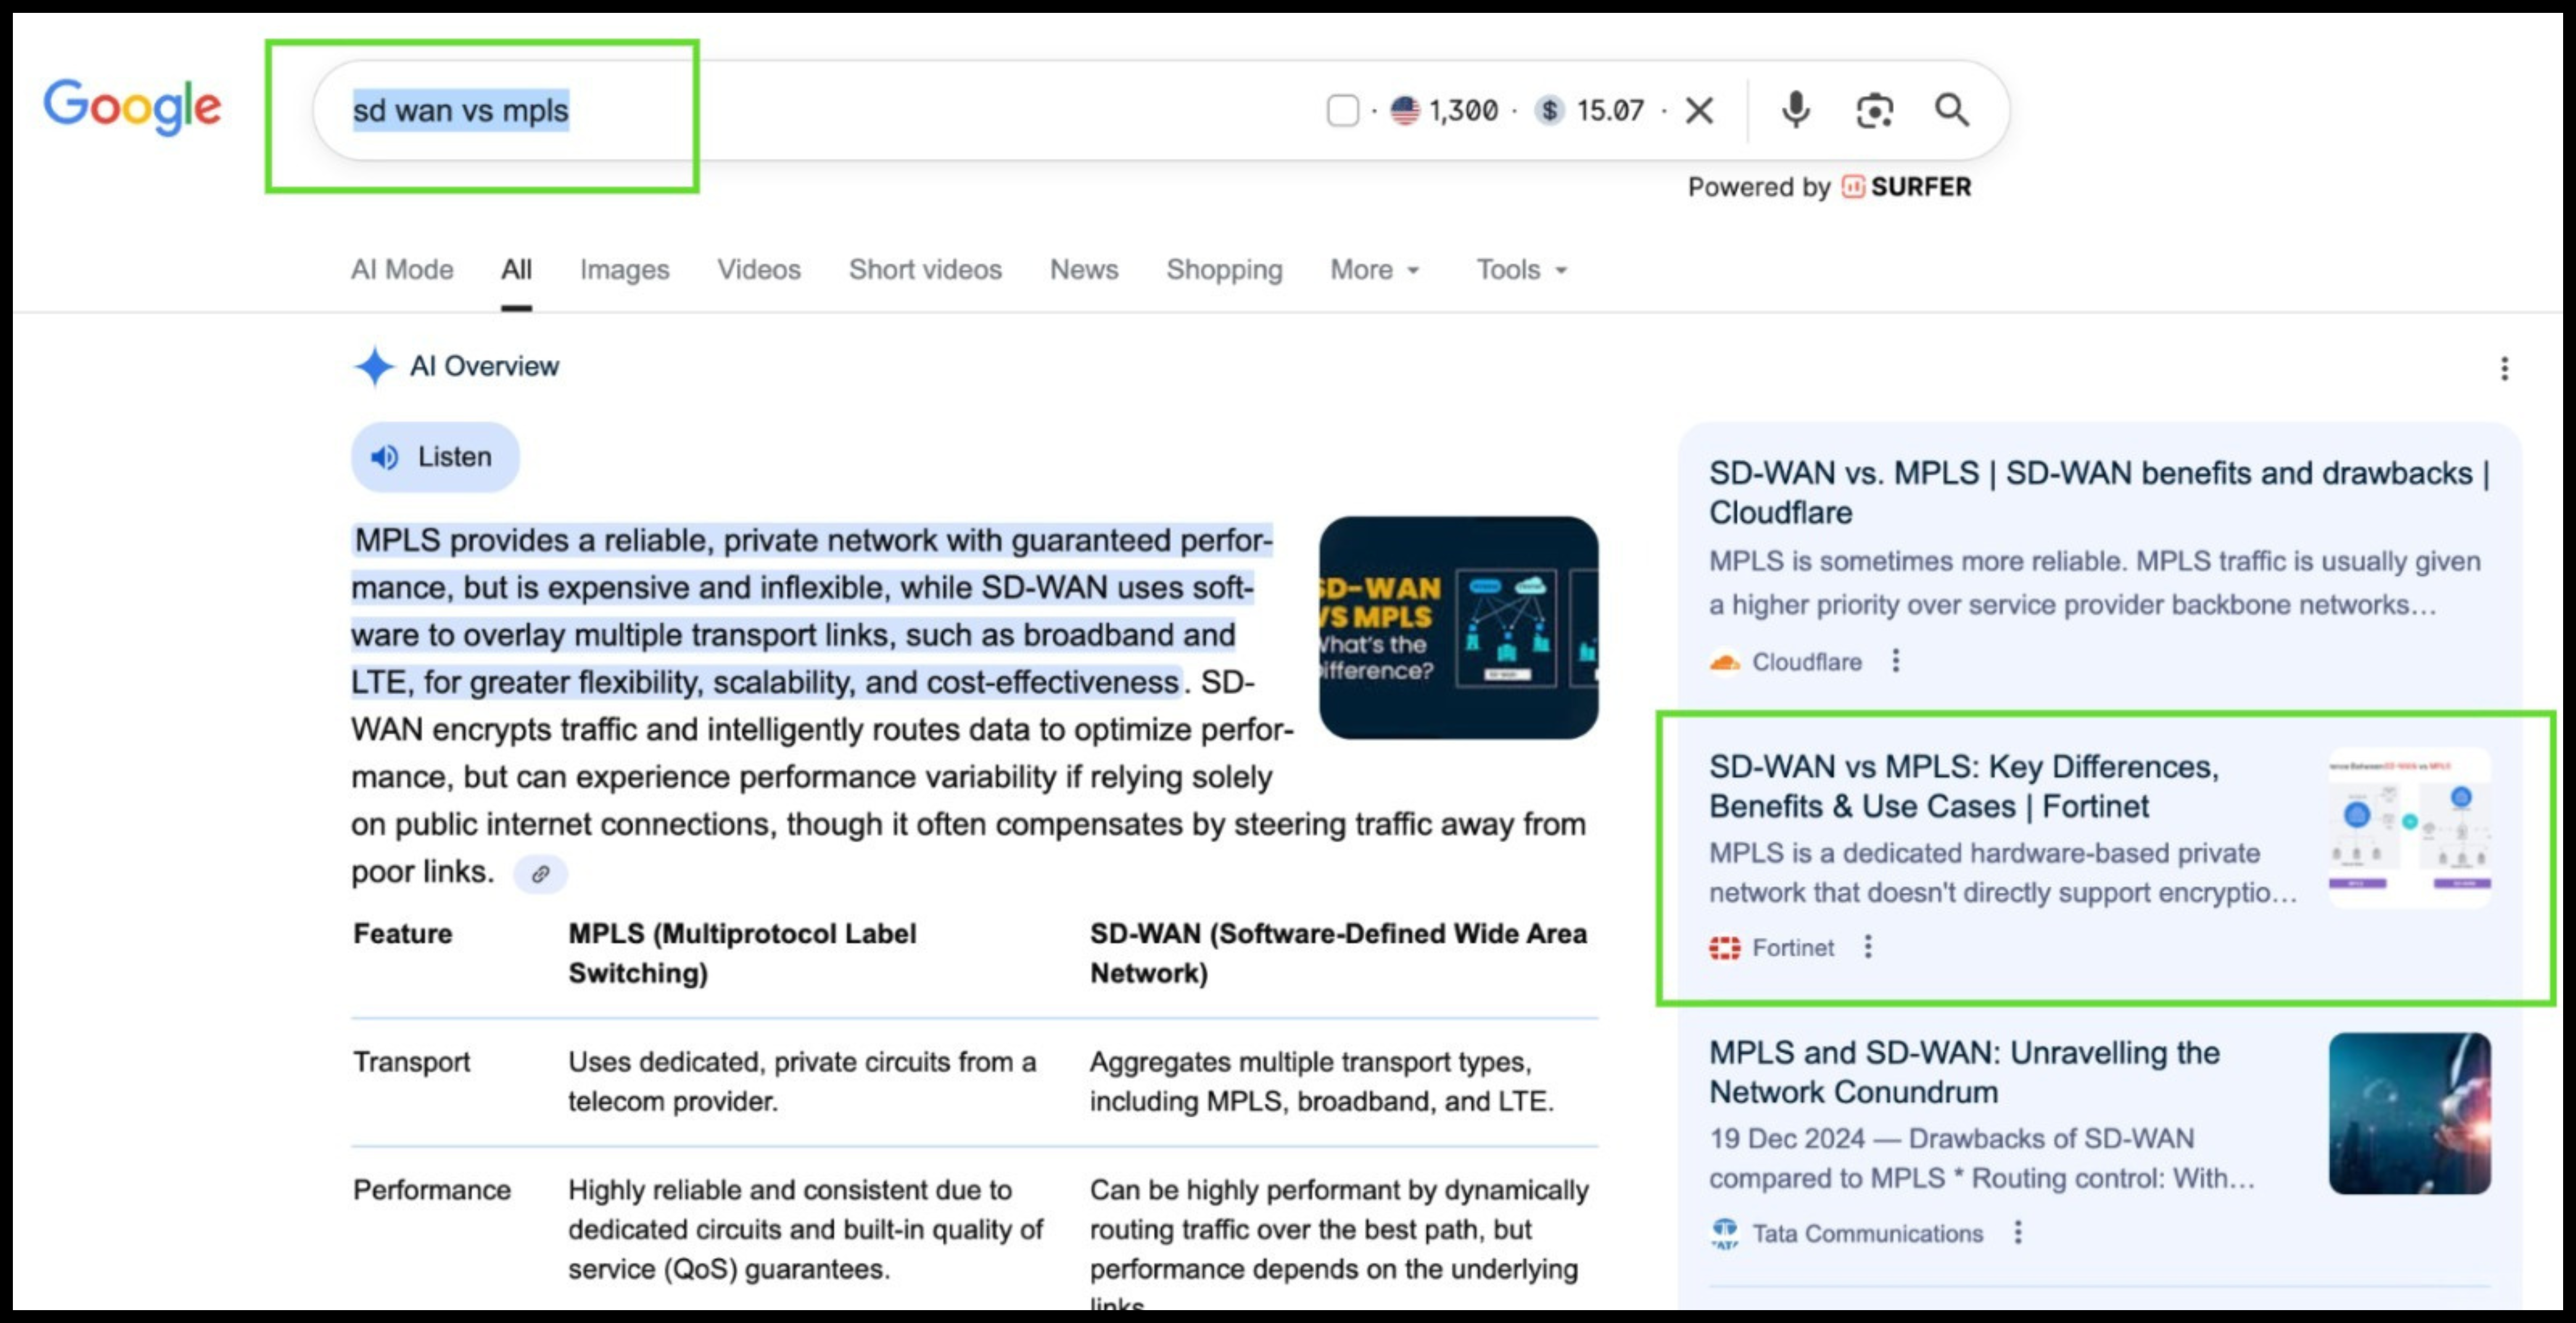
Task: Open Tata Communications result three-dot menu
Action: [x=2017, y=1232]
